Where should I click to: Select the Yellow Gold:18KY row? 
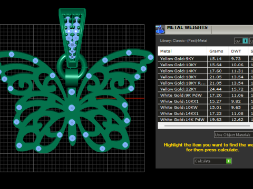pos(206,77)
